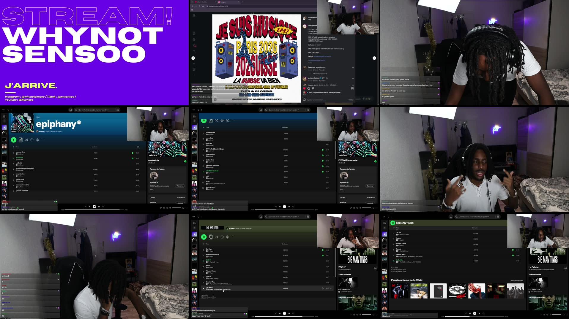
Task: Select the 'lastman skit' track row
Action: click(267, 188)
